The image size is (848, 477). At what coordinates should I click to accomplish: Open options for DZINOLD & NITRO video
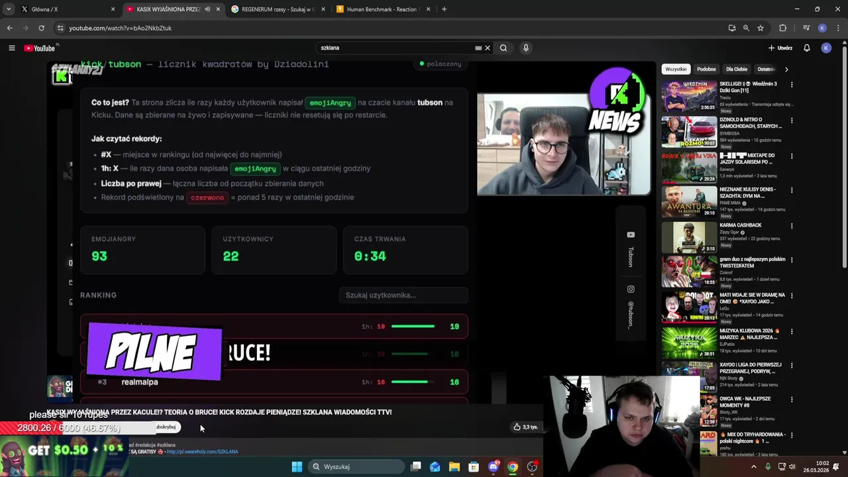point(792,121)
